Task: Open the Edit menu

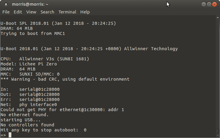Action: pos(18,12)
